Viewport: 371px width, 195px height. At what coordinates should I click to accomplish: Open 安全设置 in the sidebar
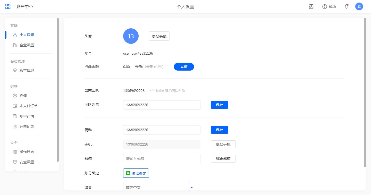click(x=27, y=162)
